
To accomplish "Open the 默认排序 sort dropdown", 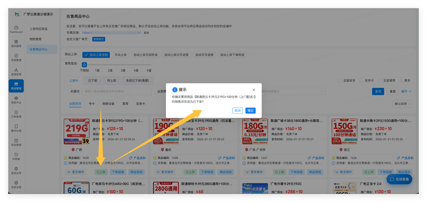I will pyautogui.click(x=402, y=104).
